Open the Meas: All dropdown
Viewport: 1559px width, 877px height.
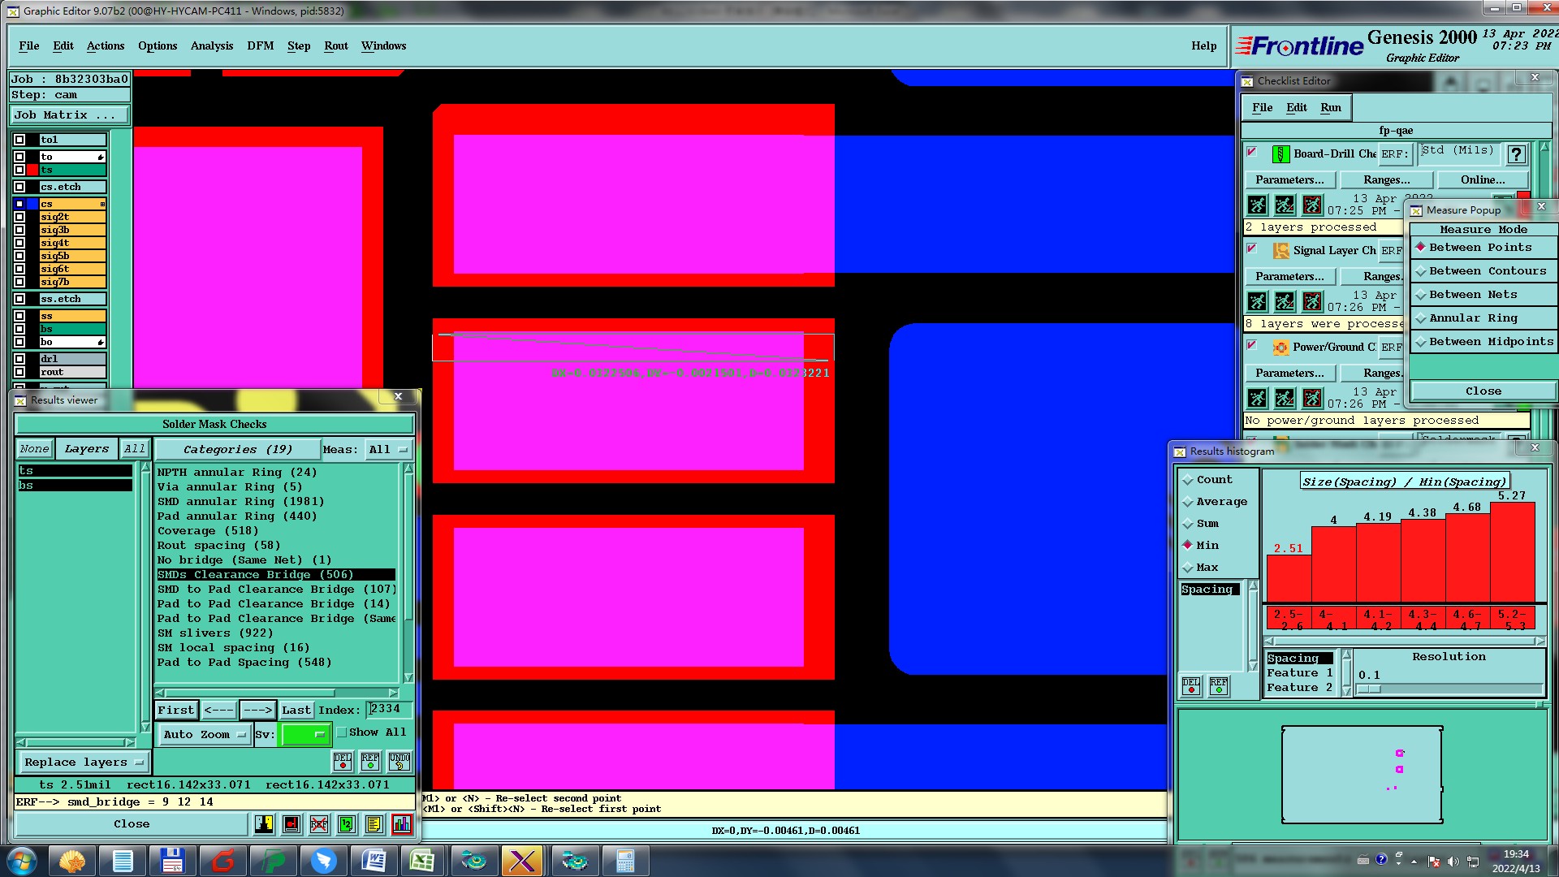pyautogui.click(x=388, y=449)
